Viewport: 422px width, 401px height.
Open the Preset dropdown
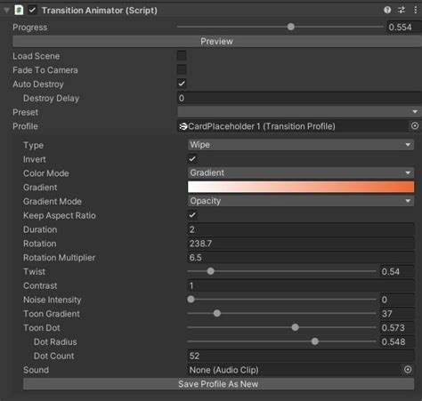coord(299,112)
